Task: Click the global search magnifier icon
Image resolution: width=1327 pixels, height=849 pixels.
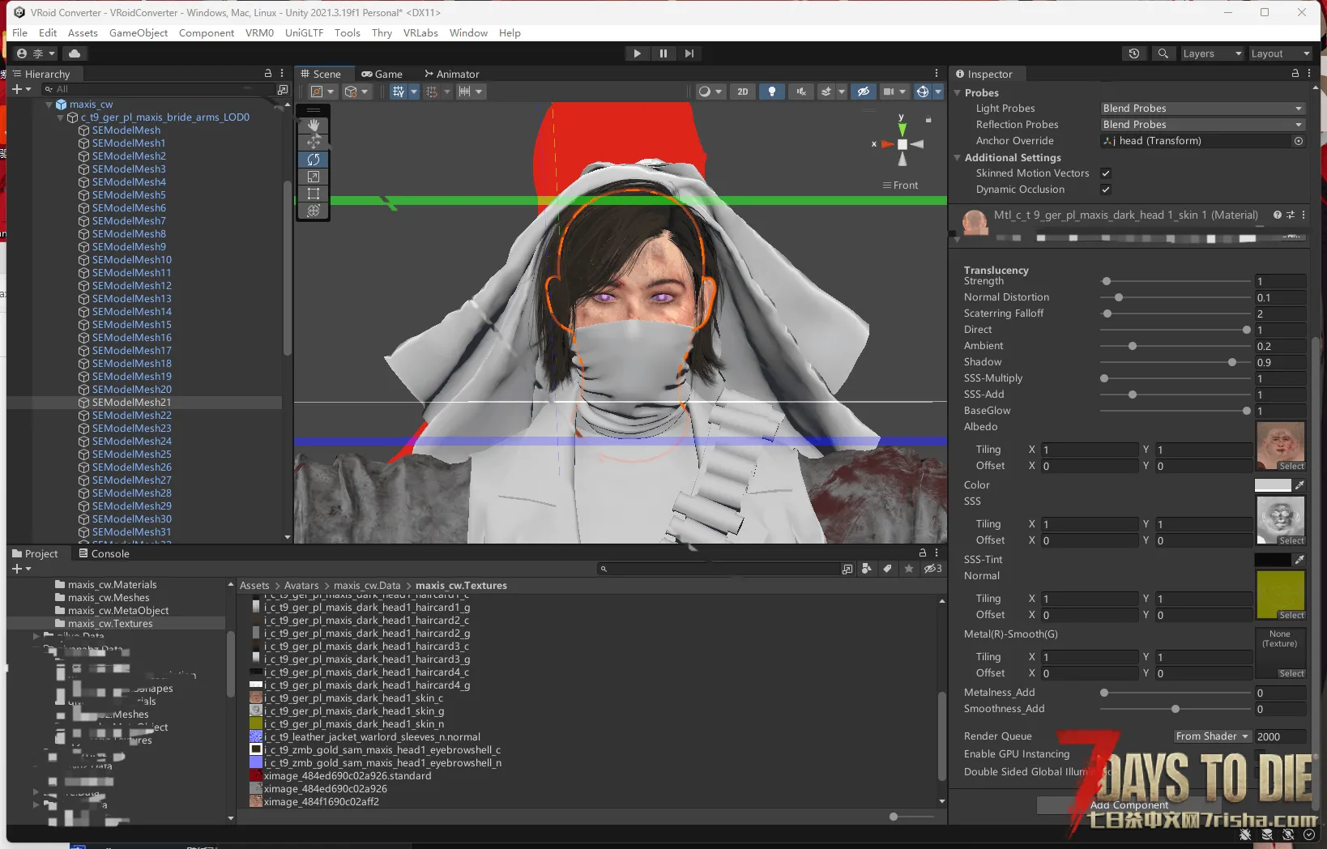Action: (x=1163, y=53)
